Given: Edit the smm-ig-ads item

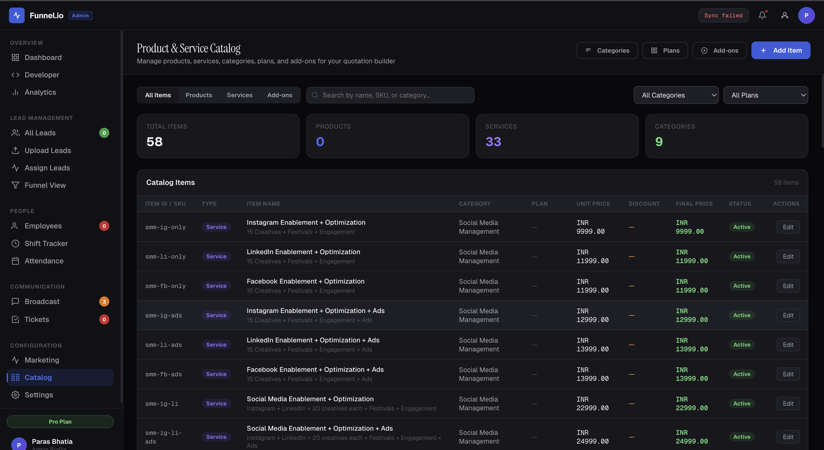Looking at the screenshot, I should coord(788,315).
